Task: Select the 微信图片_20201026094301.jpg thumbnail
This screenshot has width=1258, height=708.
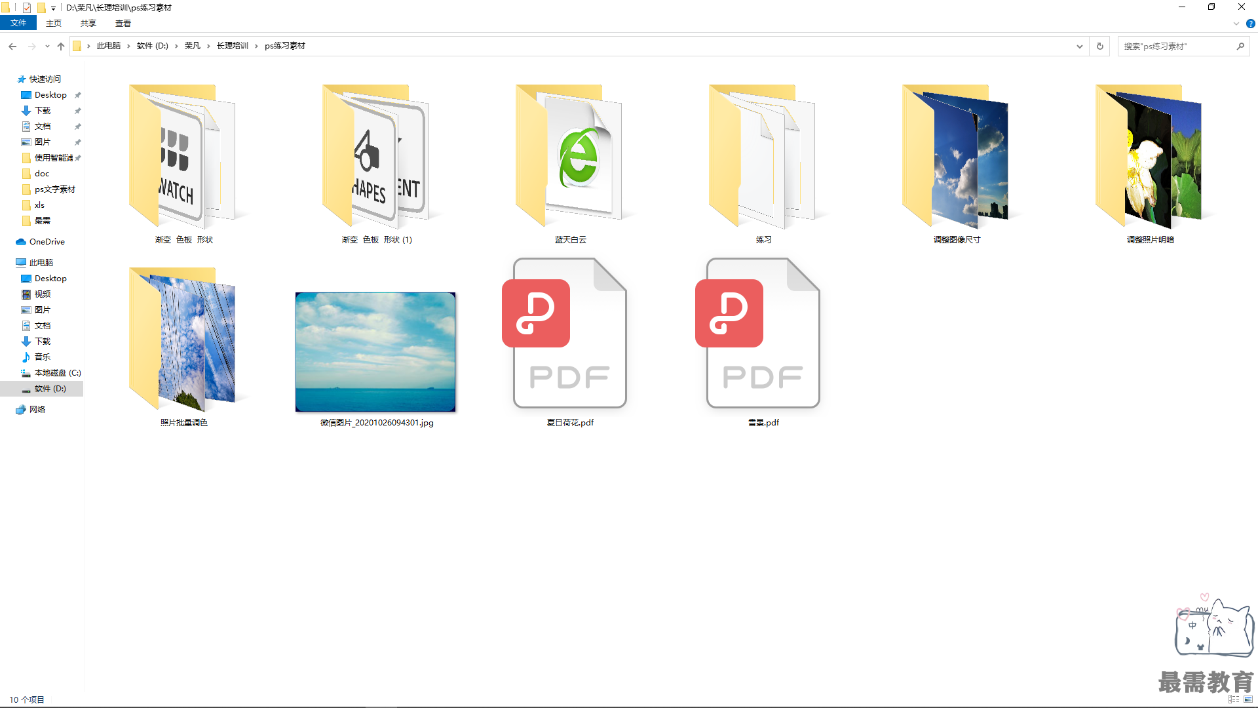Action: 375,352
